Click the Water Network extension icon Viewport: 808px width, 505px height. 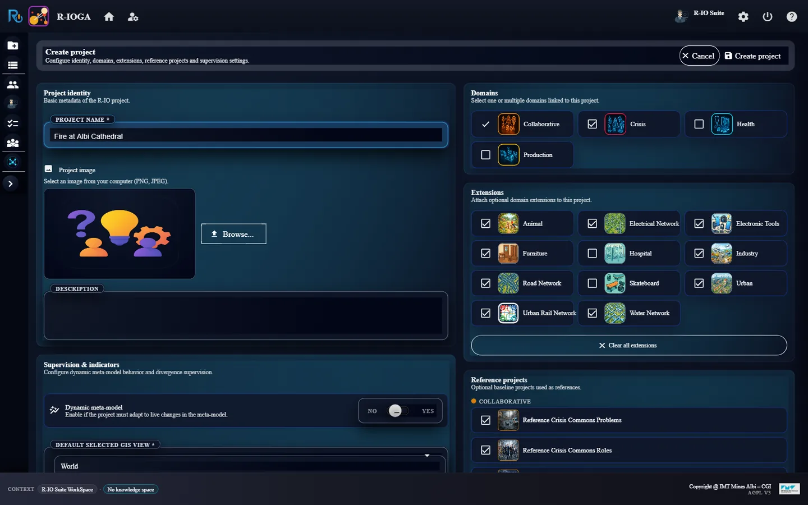615,313
